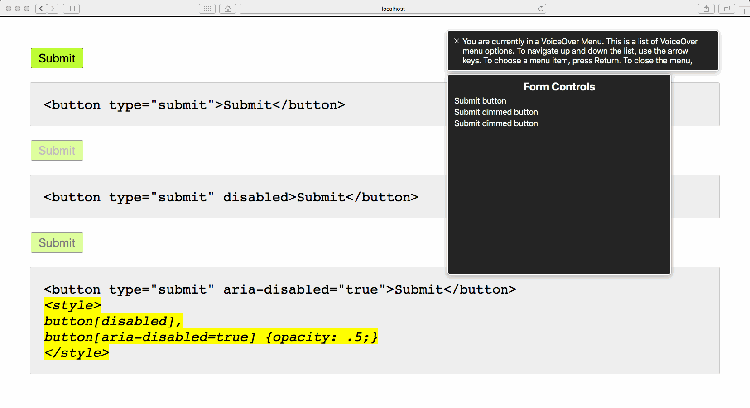Image resolution: width=750 pixels, height=408 pixels.
Task: Reload the localhost page
Action: point(540,8)
